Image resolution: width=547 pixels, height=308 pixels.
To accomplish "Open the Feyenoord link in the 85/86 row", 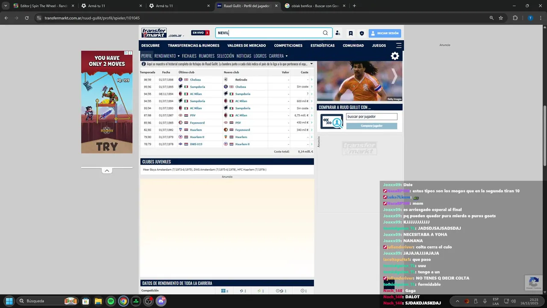I will [x=197, y=123].
